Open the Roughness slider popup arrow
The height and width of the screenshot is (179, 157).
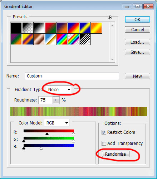coord(56,100)
